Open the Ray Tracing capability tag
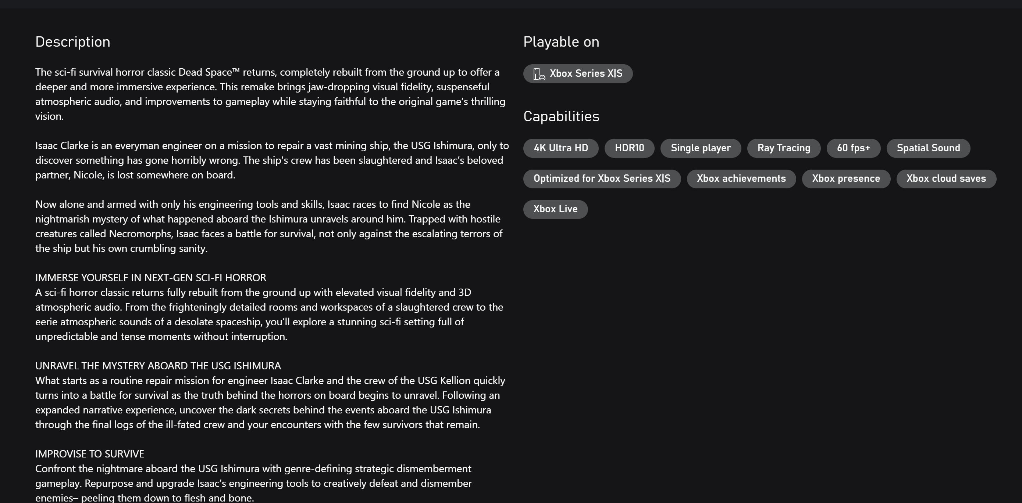1022x503 pixels. coord(784,148)
